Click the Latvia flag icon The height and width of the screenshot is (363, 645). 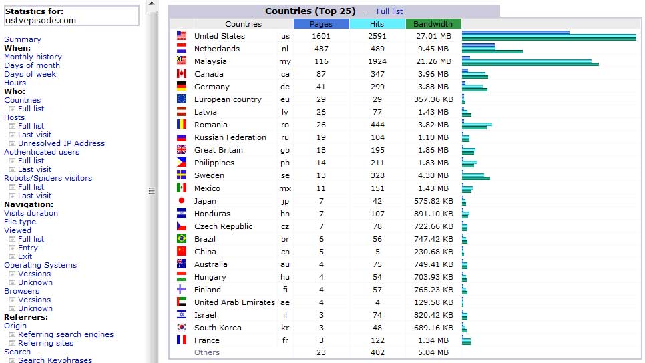[182, 112]
